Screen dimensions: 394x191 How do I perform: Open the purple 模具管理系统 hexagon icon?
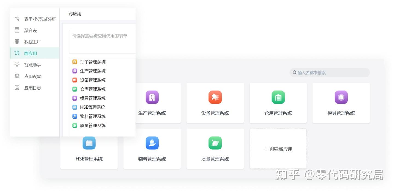[x=341, y=97]
